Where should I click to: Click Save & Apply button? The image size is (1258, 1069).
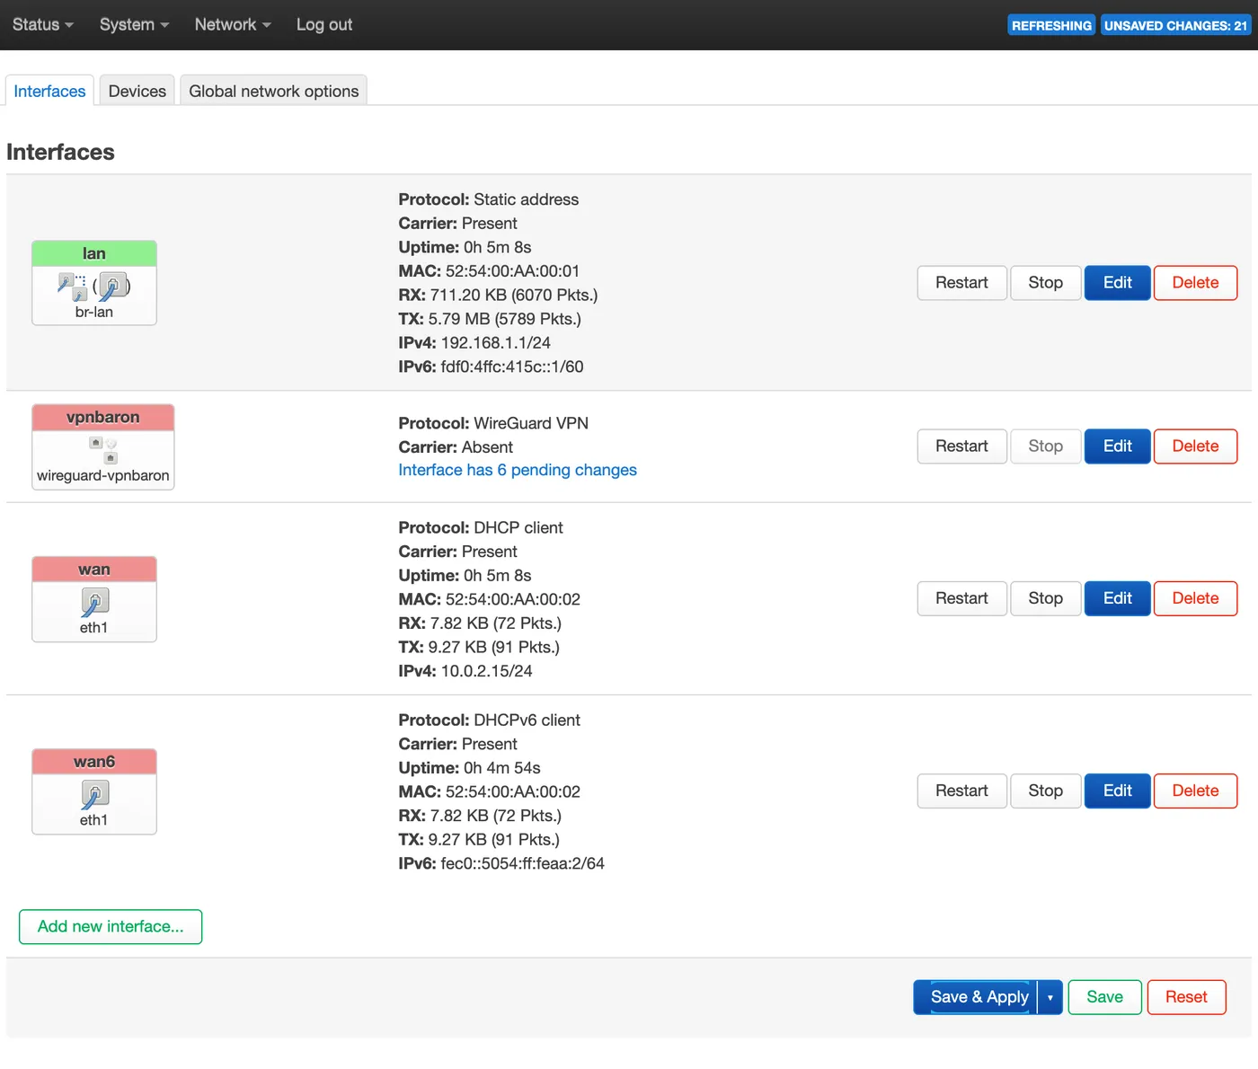click(x=976, y=997)
